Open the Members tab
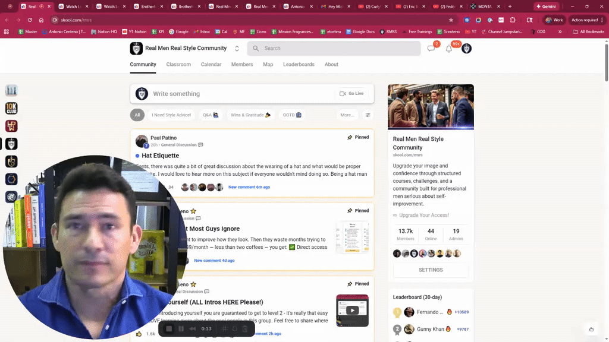The height and width of the screenshot is (342, 609). 242,64
